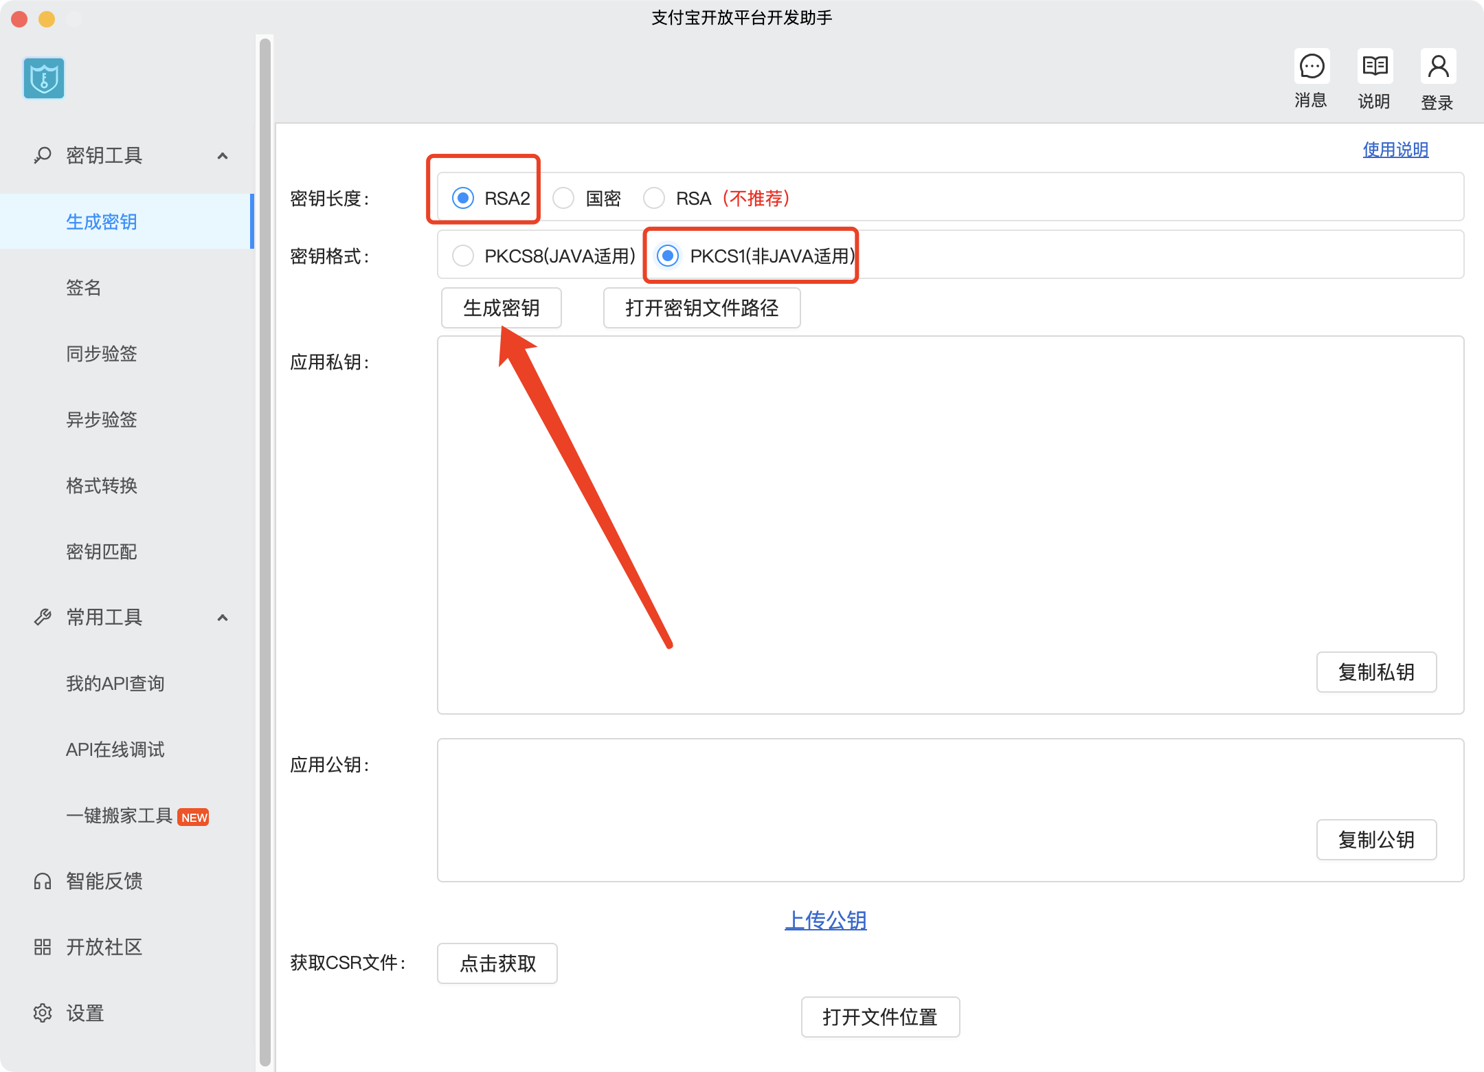1484x1072 pixels.
Task: Click the 复制公钥 button
Action: [x=1376, y=840]
